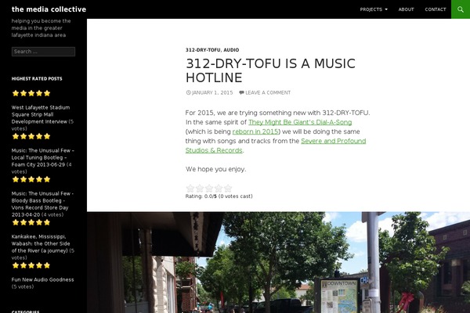Expand the Projects menu dropdown
The width and height of the screenshot is (470, 313).
click(374, 9)
